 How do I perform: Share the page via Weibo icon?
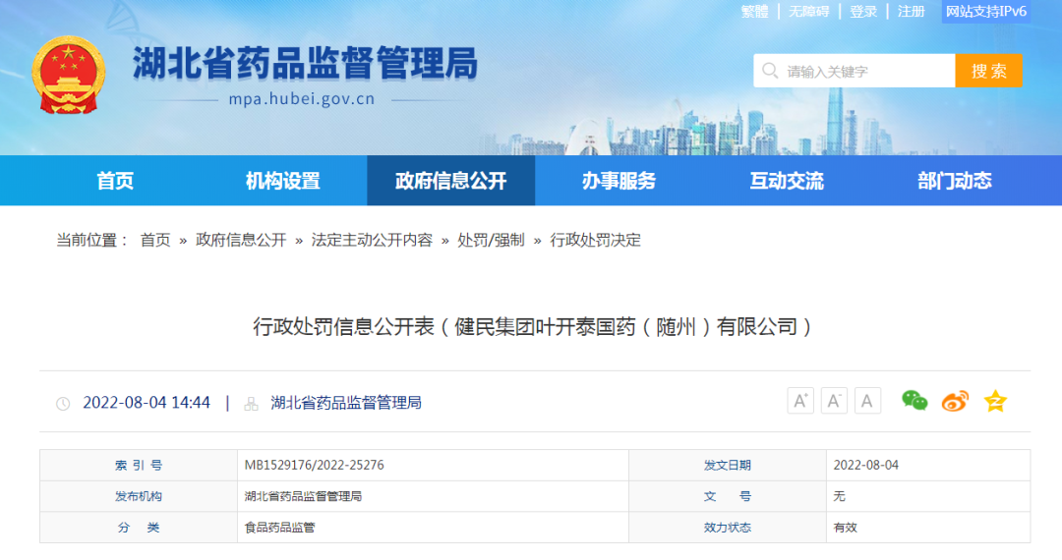[x=955, y=401]
